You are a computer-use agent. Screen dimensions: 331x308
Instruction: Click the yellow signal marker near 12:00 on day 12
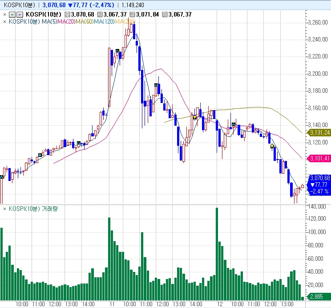coord(272,146)
